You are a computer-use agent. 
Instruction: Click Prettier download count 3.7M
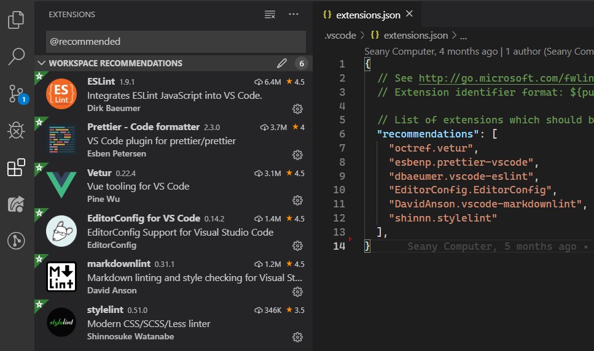(273, 127)
